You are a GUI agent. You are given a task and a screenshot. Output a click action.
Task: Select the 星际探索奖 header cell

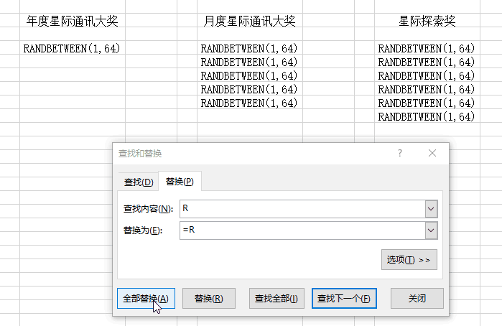pyautogui.click(x=427, y=22)
